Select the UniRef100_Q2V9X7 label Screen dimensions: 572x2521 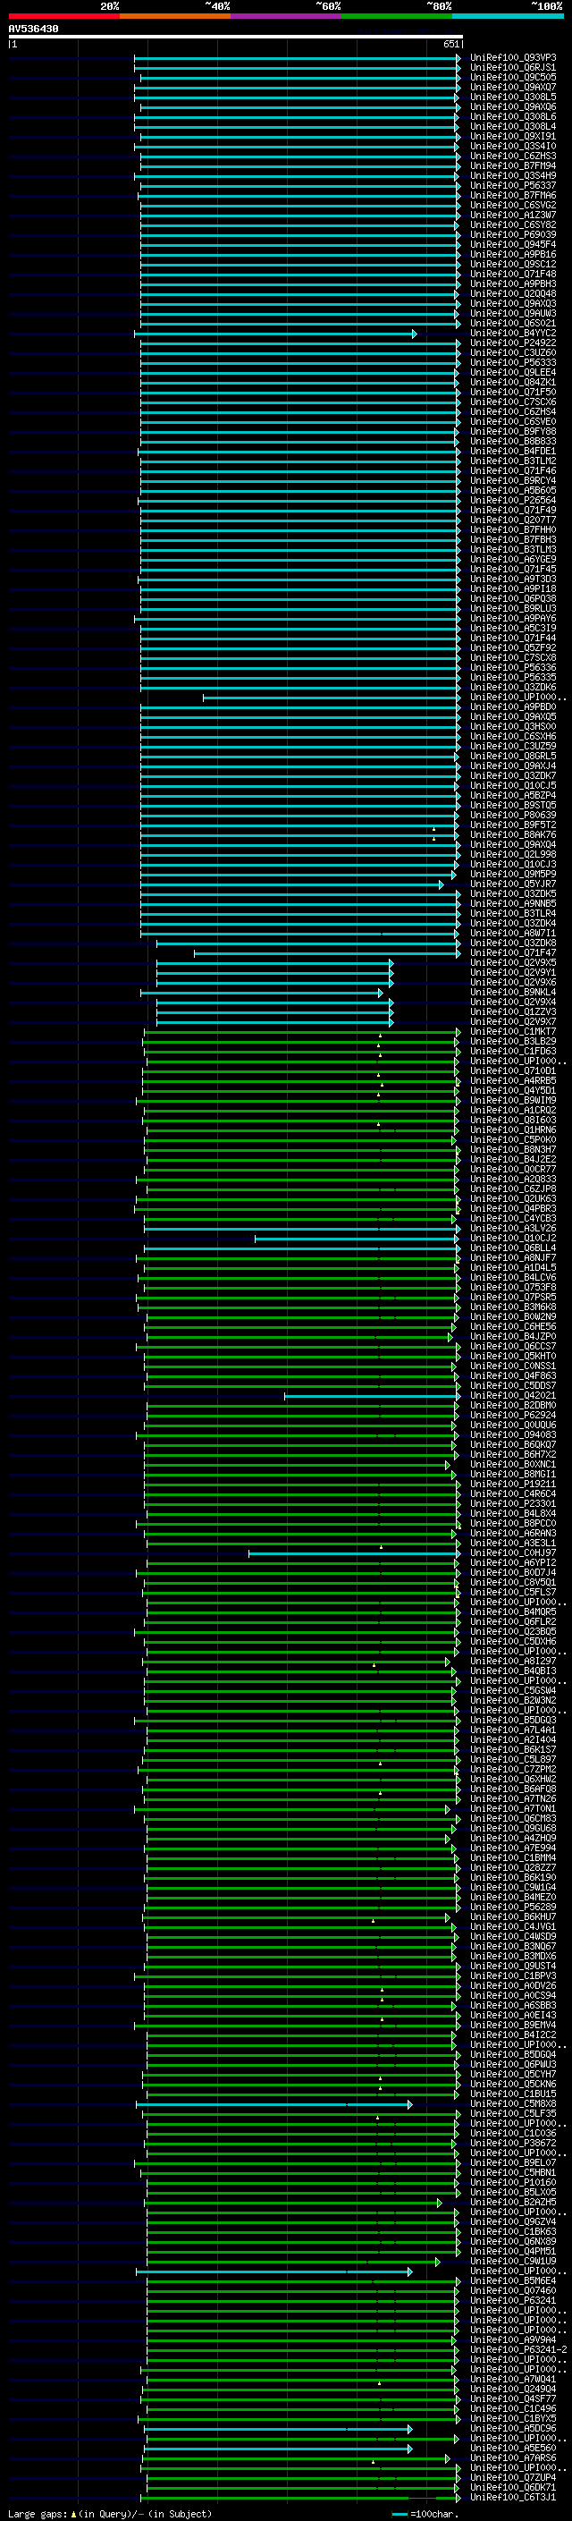click(x=512, y=1020)
